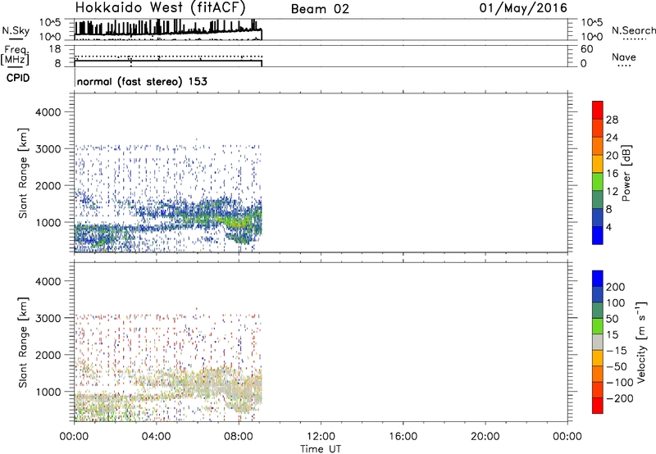Viewport: 656px width, 454px height.
Task: Click the 16:00 time tick label
Action: tap(403, 437)
